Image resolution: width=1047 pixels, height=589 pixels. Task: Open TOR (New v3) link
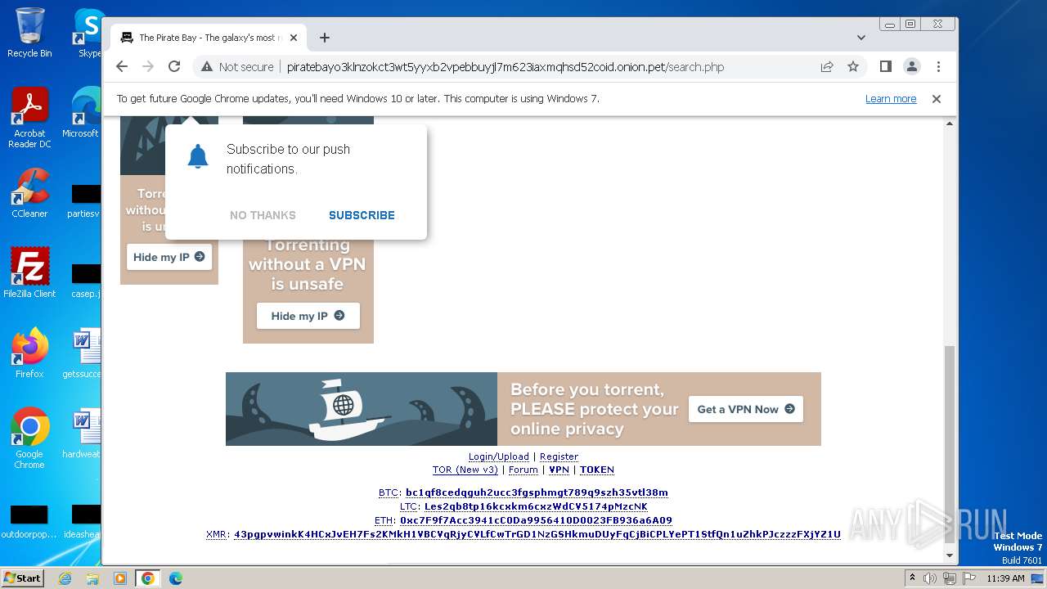(465, 470)
